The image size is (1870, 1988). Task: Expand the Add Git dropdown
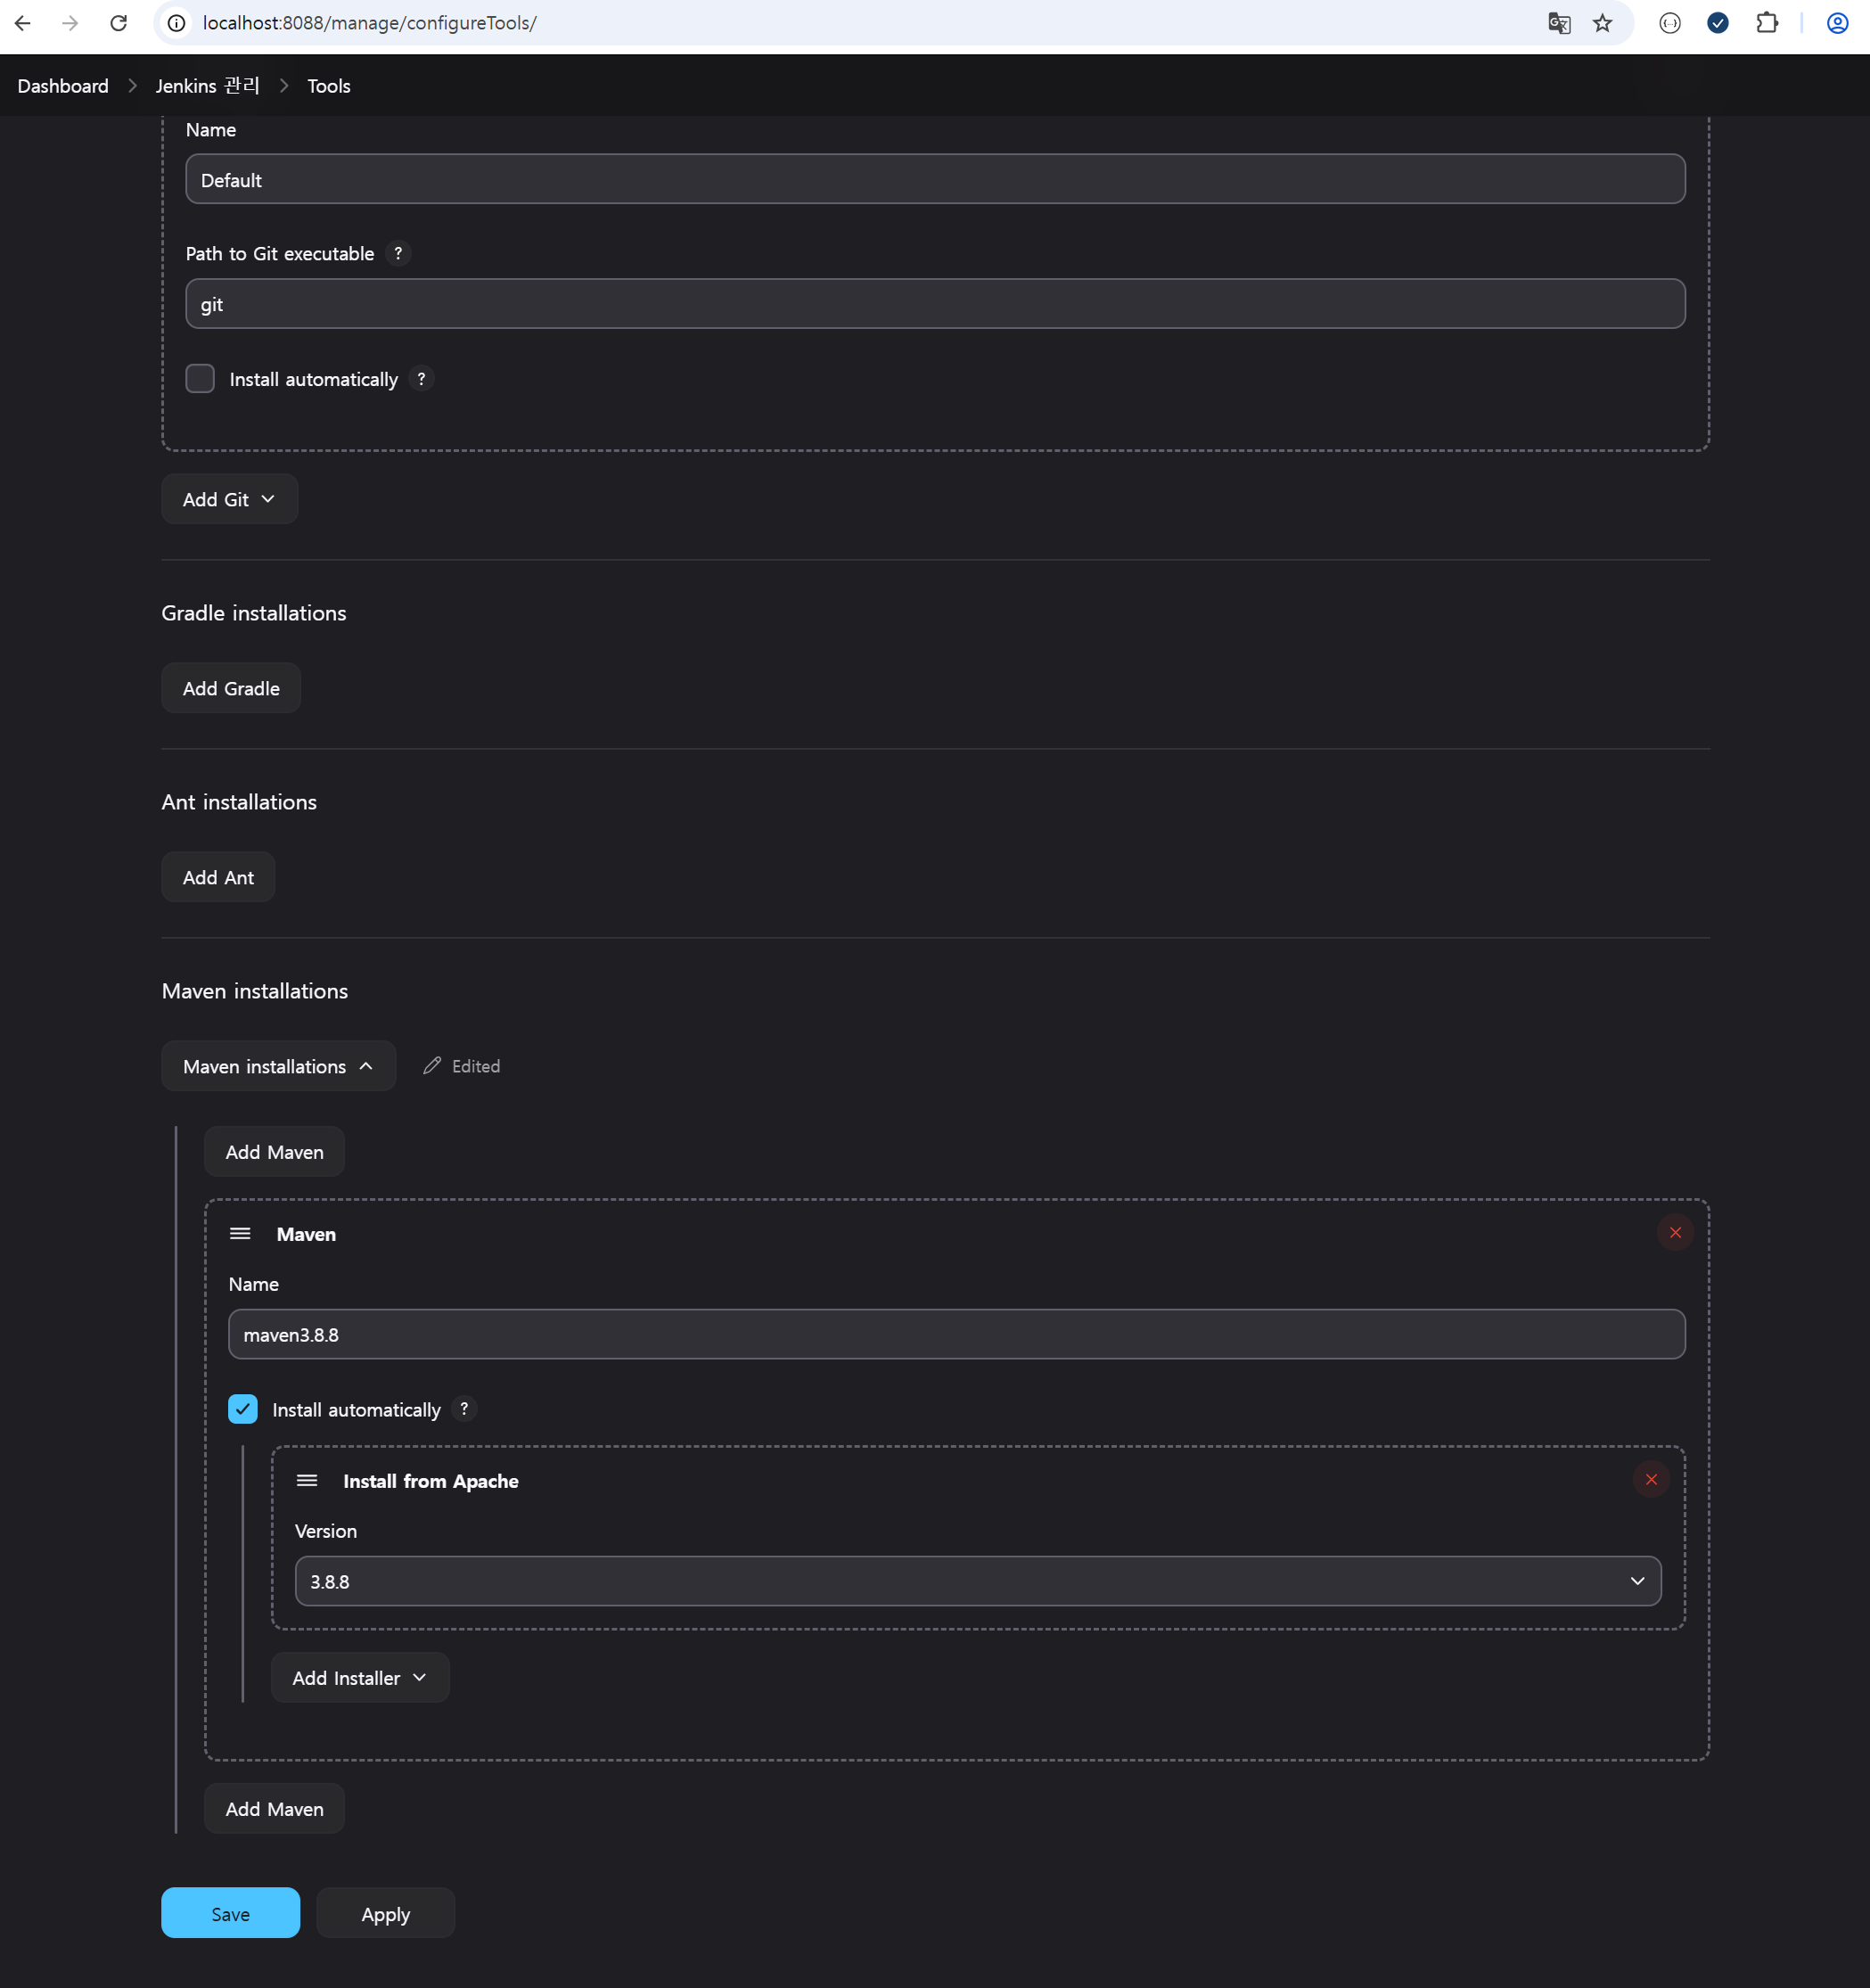[229, 499]
